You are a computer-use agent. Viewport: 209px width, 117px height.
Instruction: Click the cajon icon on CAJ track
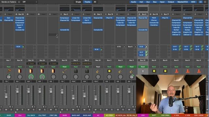coord(20,71)
